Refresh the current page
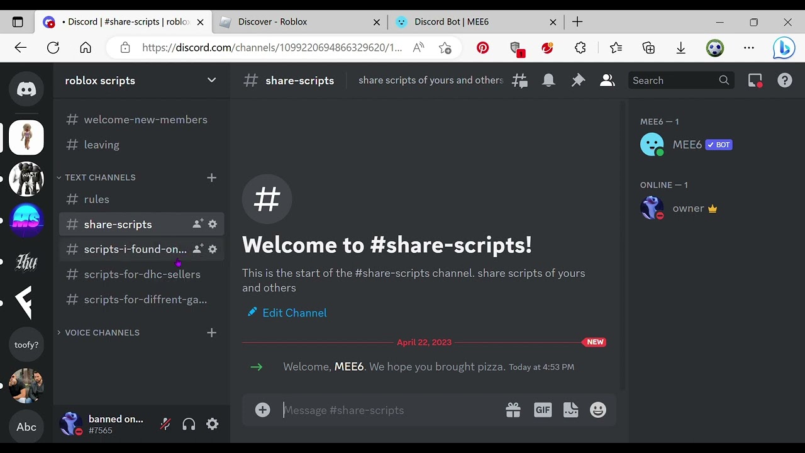Screen dimensions: 805x453 point(53,48)
